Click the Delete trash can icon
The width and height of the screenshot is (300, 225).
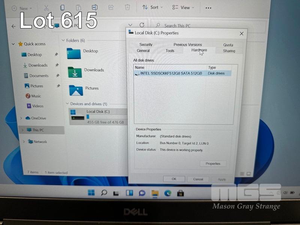click(x=127, y=7)
